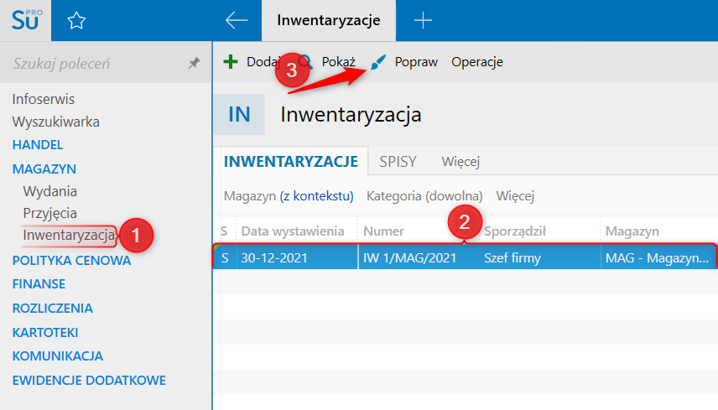The height and width of the screenshot is (410, 718).
Task: Click the blue IN module icon
Action: tap(239, 114)
